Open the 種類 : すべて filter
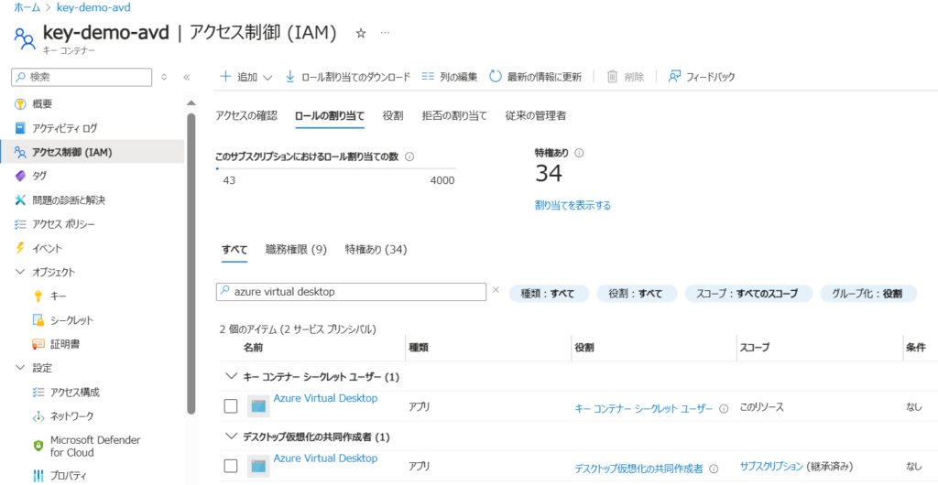938x485 pixels. [x=549, y=293]
